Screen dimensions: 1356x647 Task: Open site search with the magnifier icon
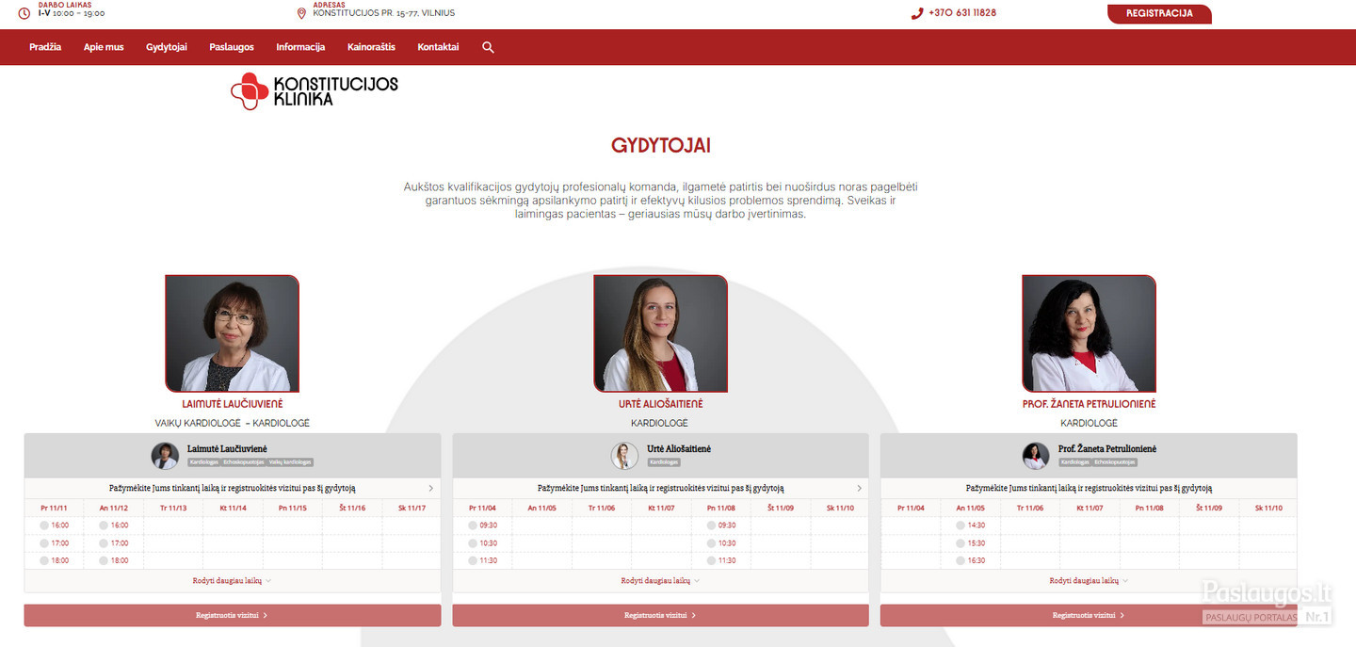click(x=488, y=47)
